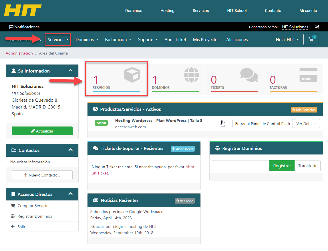
Task: Click the comments icon in Tickets de Soporte header
Action: 96,148
